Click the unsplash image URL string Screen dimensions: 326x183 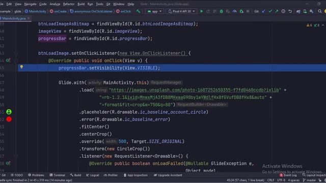pyautogui.click(x=195, y=90)
